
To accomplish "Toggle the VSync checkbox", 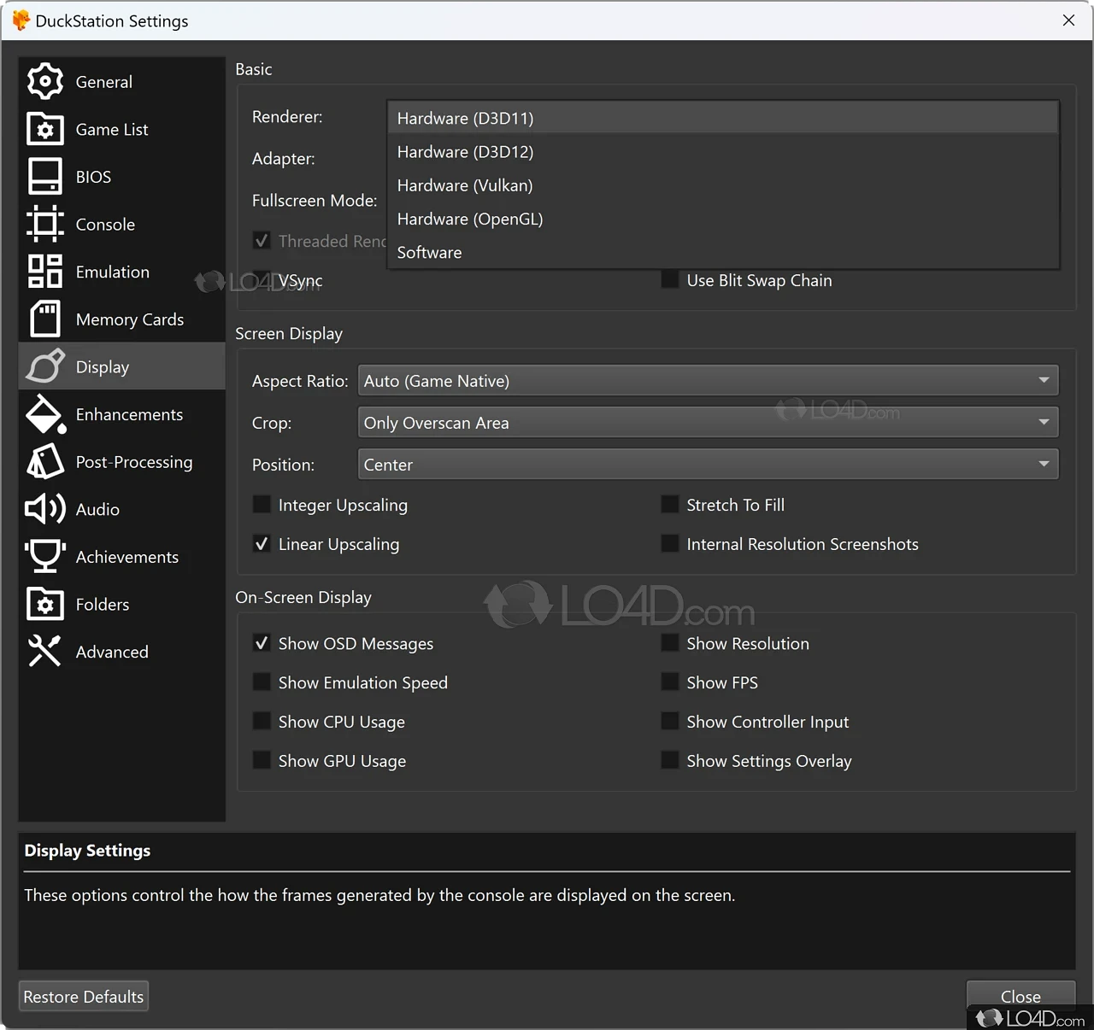I will pos(262,280).
